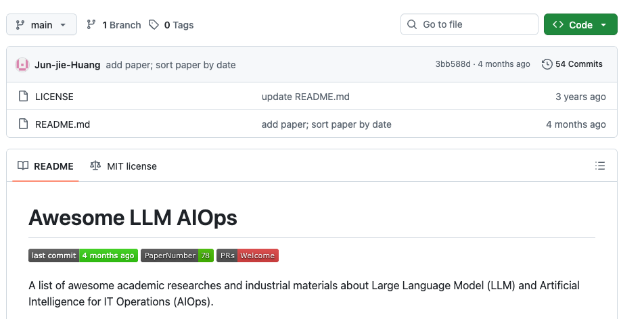Image resolution: width=619 pixels, height=319 pixels.
Task: Click the README.md file icon
Action: (24, 124)
